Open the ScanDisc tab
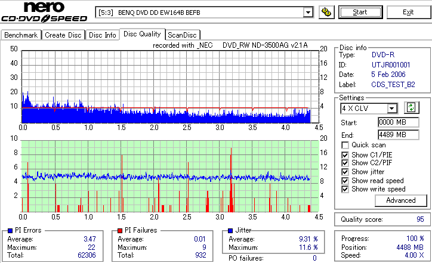The height and width of the screenshot is (263, 432). click(182, 35)
